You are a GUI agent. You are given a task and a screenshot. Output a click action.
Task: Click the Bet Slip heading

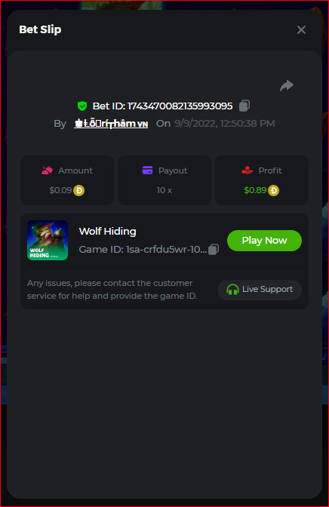click(x=40, y=29)
